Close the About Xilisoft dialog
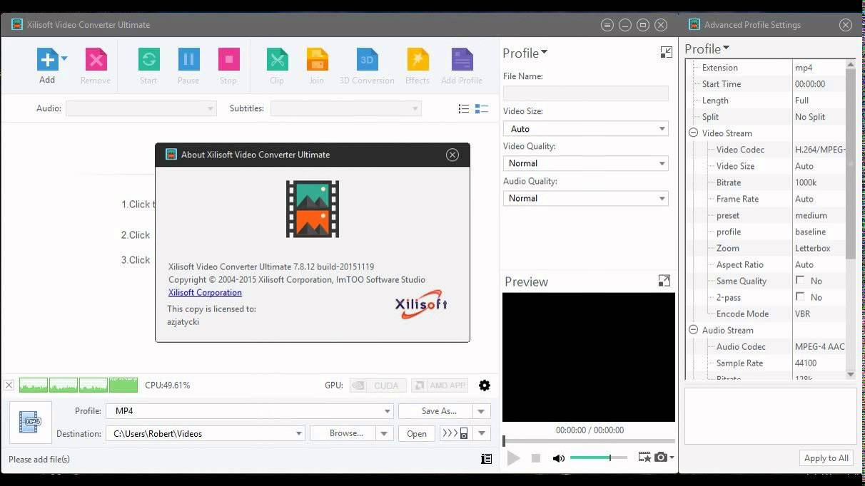This screenshot has height=486, width=865. tap(452, 155)
